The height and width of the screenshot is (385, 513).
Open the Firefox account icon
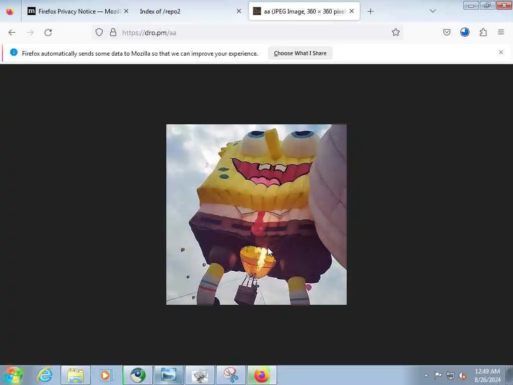465,32
